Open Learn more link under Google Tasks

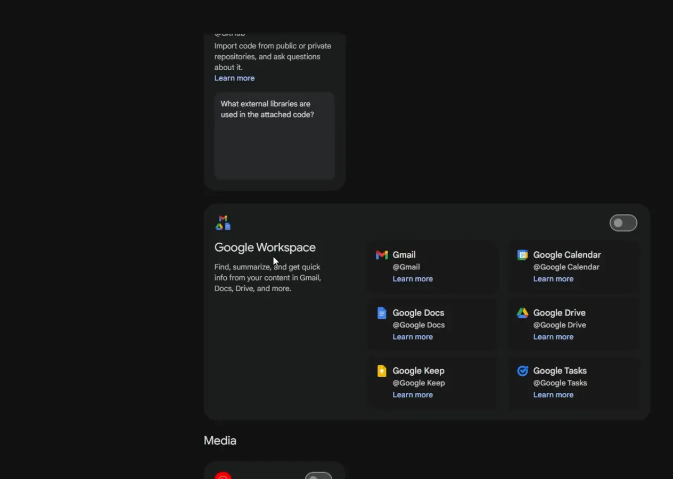click(x=553, y=395)
